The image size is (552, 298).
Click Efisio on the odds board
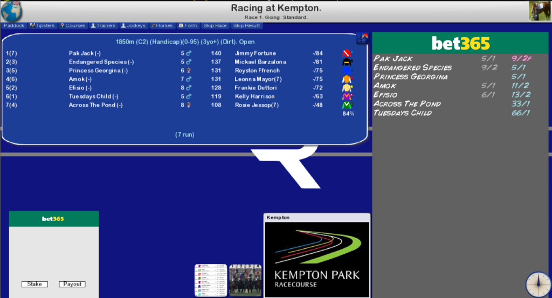[385, 95]
